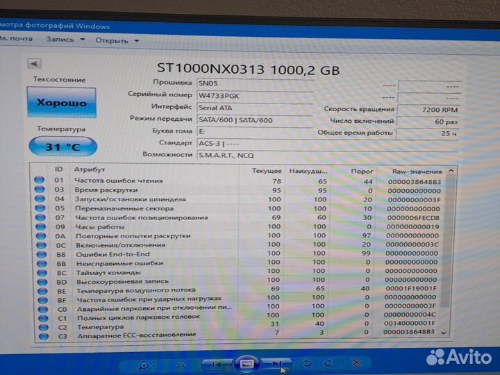Click the status dot for attribute BC
The image size is (500, 375).
(x=42, y=273)
